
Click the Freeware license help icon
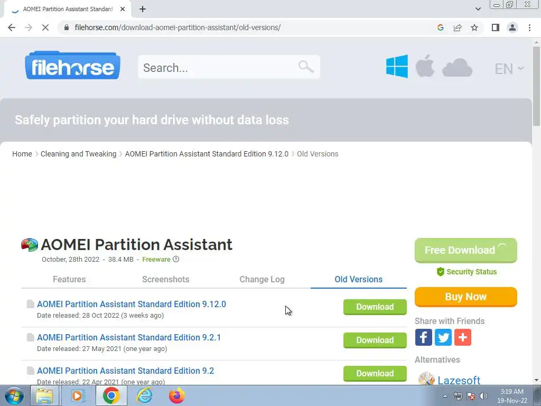pyautogui.click(x=176, y=259)
